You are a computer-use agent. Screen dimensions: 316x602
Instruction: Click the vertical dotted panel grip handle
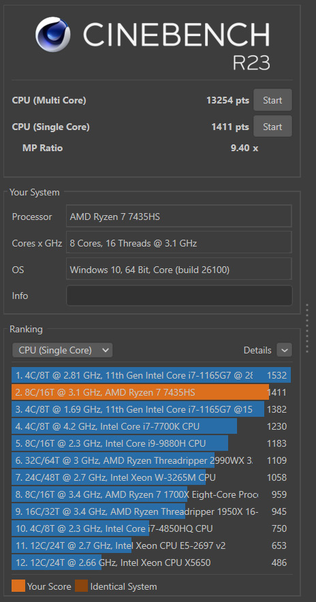coord(307,328)
